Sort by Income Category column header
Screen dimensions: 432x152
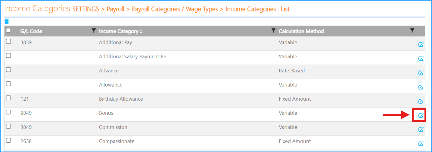pos(120,31)
